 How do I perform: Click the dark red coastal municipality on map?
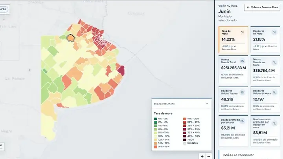[121, 70]
